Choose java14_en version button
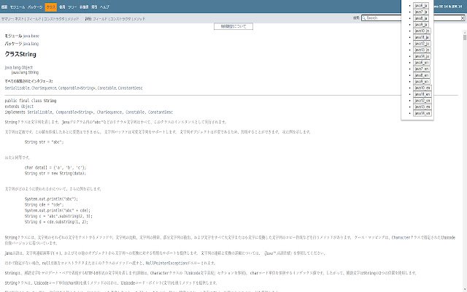 point(422,113)
